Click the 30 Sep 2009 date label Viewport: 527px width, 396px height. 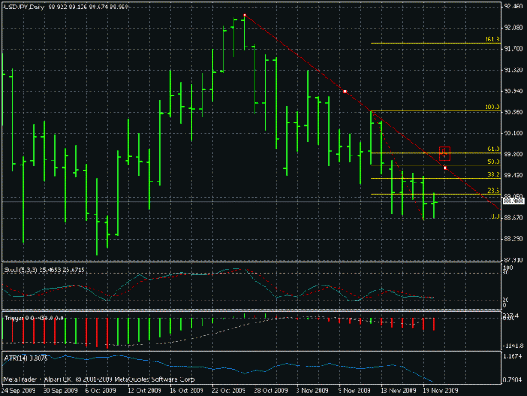click(x=60, y=391)
